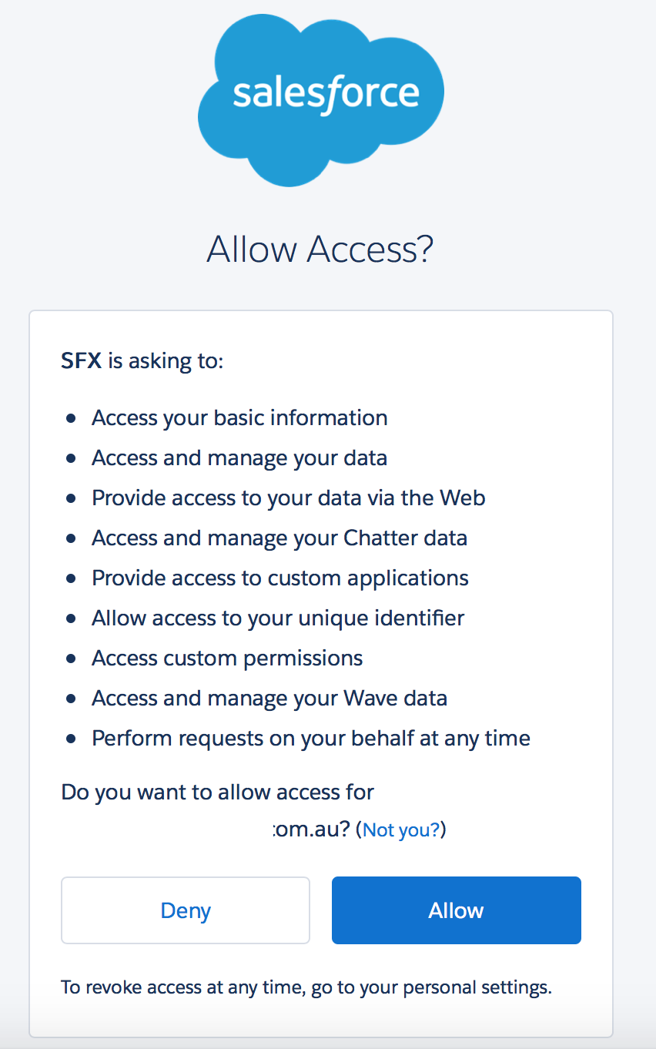Screen dimensions: 656x1049
Task: Click bullet beside "Access your basic information"
Action: pyautogui.click(x=71, y=418)
